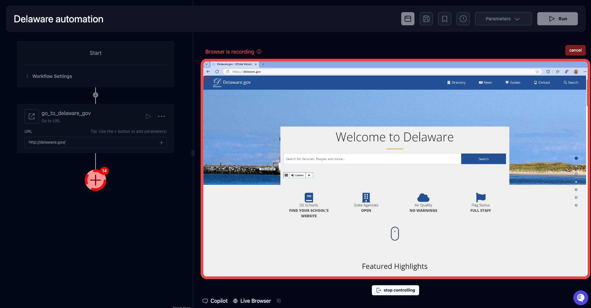Select the fifth section navigation dot
This screenshot has height=308, width=591.
576,190
